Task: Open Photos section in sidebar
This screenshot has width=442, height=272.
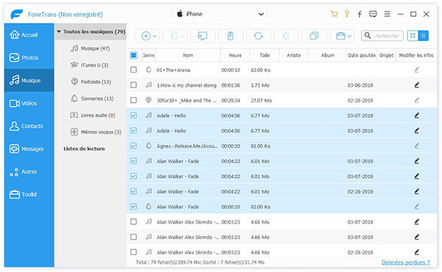Action: pos(29,57)
